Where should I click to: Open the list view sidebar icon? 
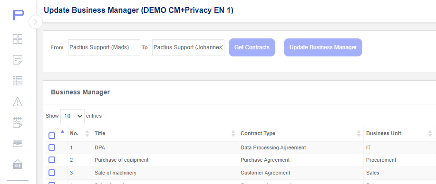coord(18,81)
